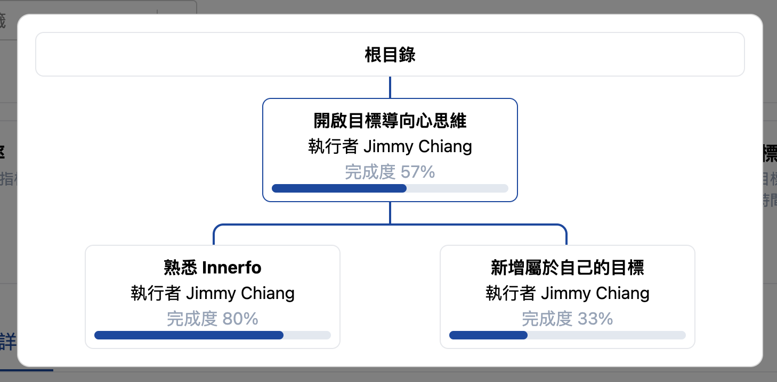Open the 開啟目標導向心思維 goal node
This screenshot has height=382, width=777.
point(390,150)
